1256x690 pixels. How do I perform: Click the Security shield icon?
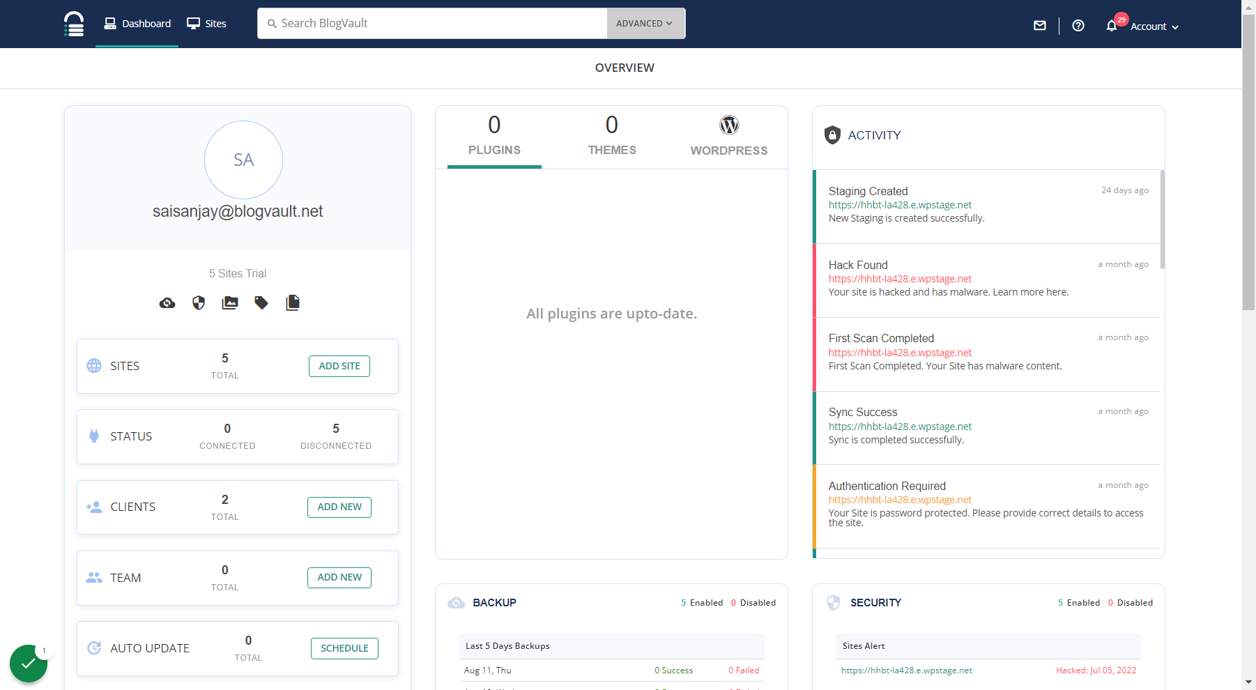coord(834,603)
